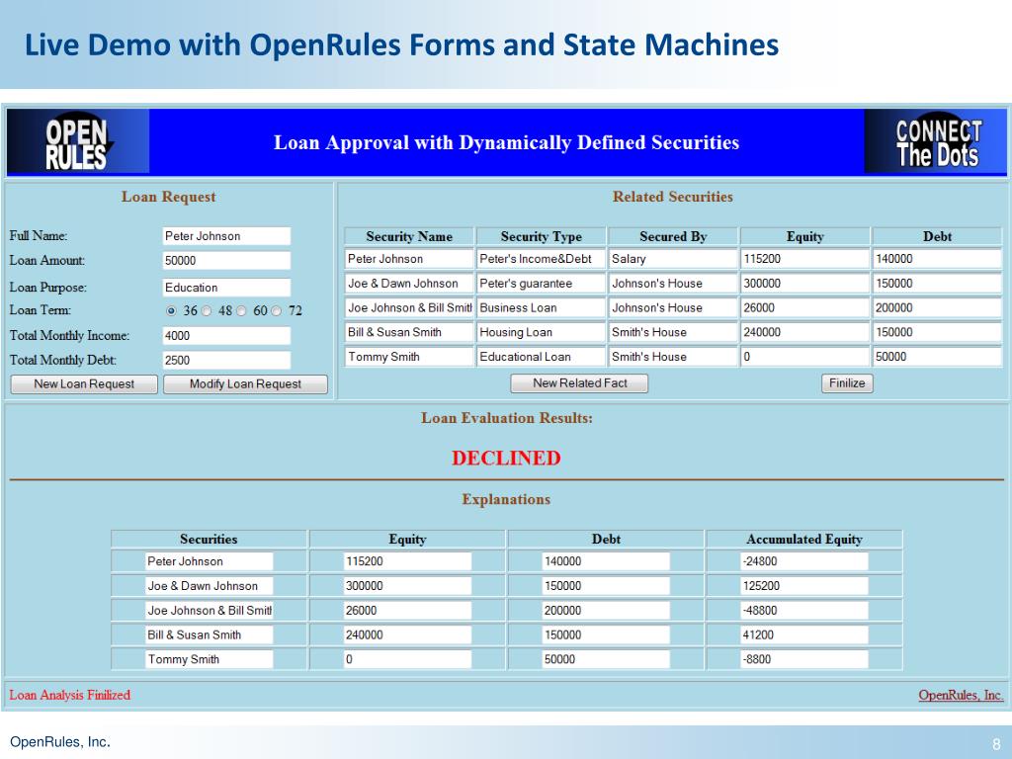
Task: Click Explanations Securities 'Bill & Susan Smith'
Action: (x=210, y=635)
